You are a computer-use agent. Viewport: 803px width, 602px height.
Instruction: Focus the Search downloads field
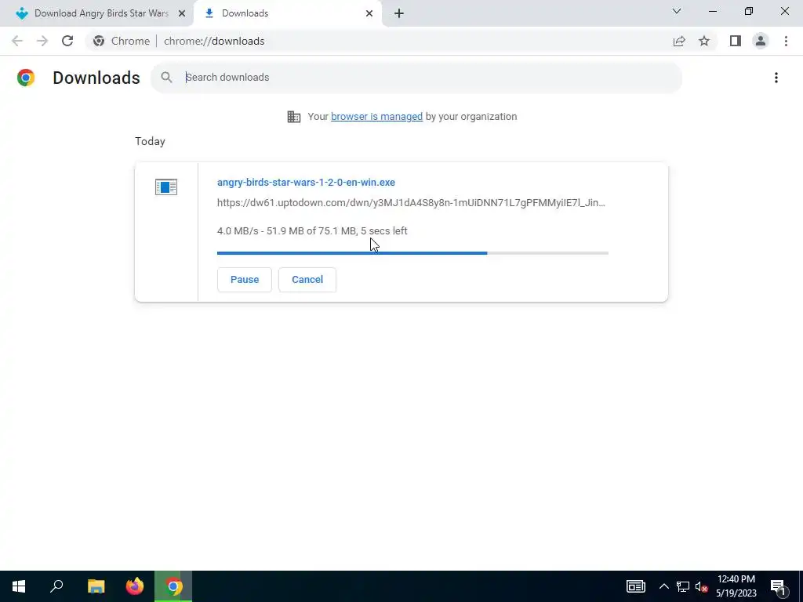(416, 78)
